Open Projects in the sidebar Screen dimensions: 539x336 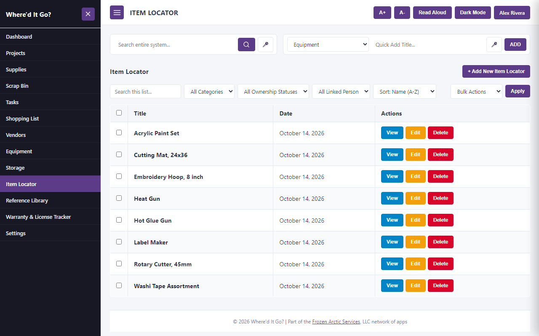click(x=50, y=53)
